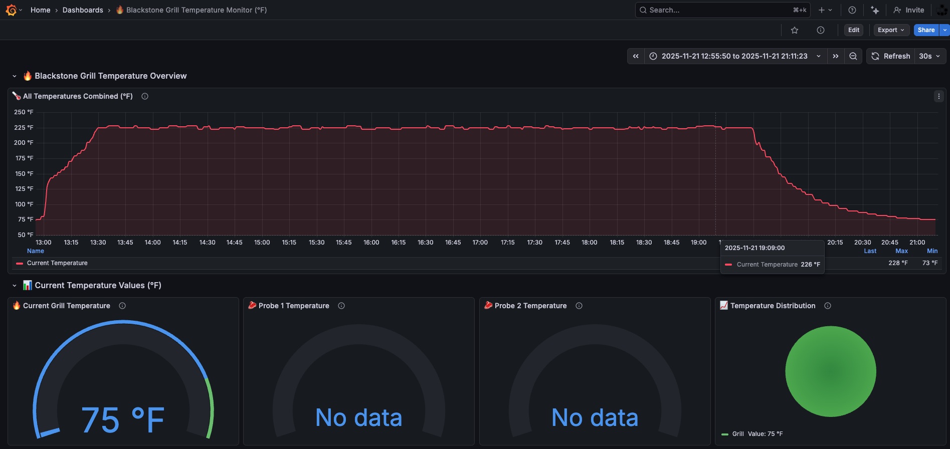
Task: Click the Probe 1 Temperature panel title
Action: click(294, 306)
